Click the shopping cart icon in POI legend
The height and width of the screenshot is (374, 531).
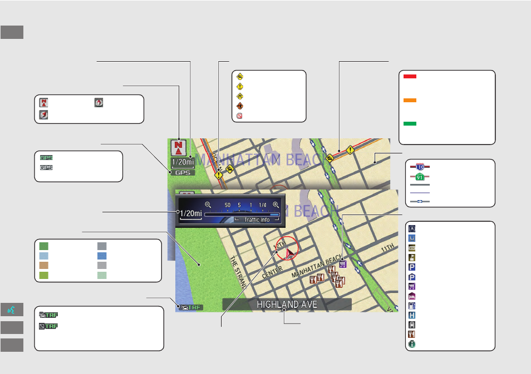pos(412,286)
